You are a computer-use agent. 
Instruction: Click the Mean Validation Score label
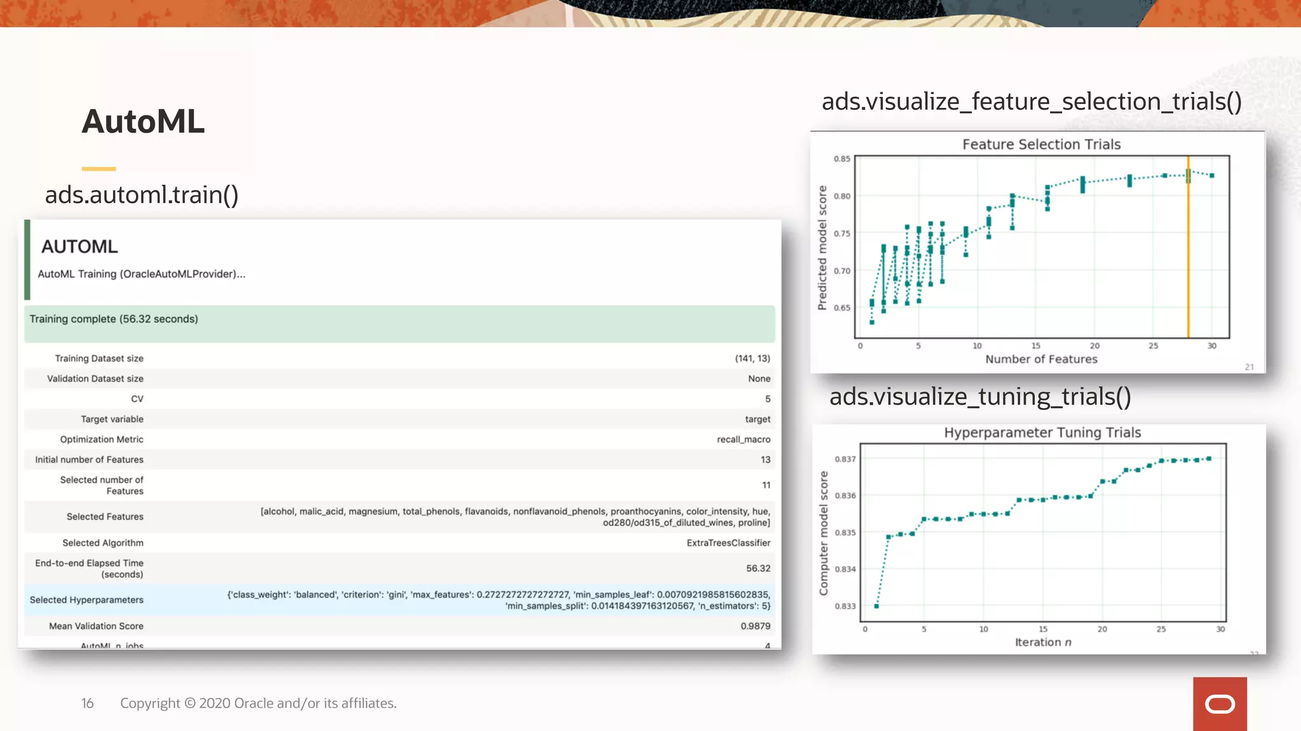pos(96,626)
